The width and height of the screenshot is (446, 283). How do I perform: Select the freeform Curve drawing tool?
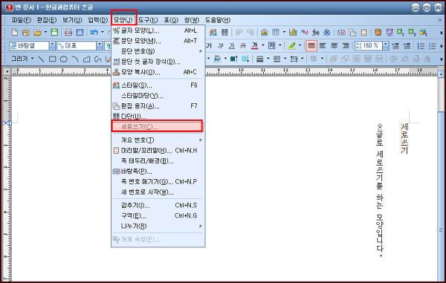click(x=98, y=59)
